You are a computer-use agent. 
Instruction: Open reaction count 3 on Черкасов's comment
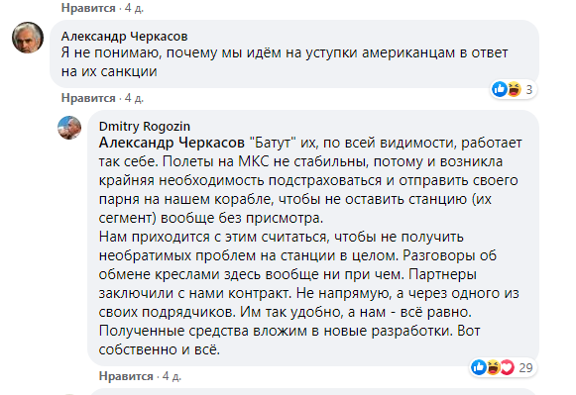pos(529,89)
